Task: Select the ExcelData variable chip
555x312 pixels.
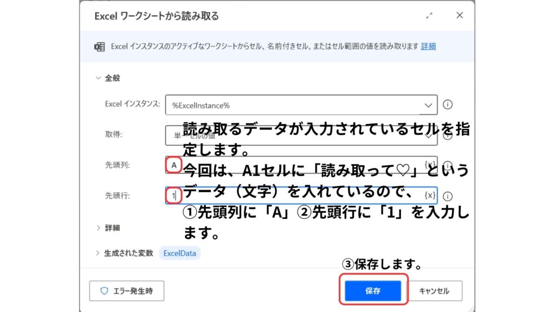Action: pos(179,253)
